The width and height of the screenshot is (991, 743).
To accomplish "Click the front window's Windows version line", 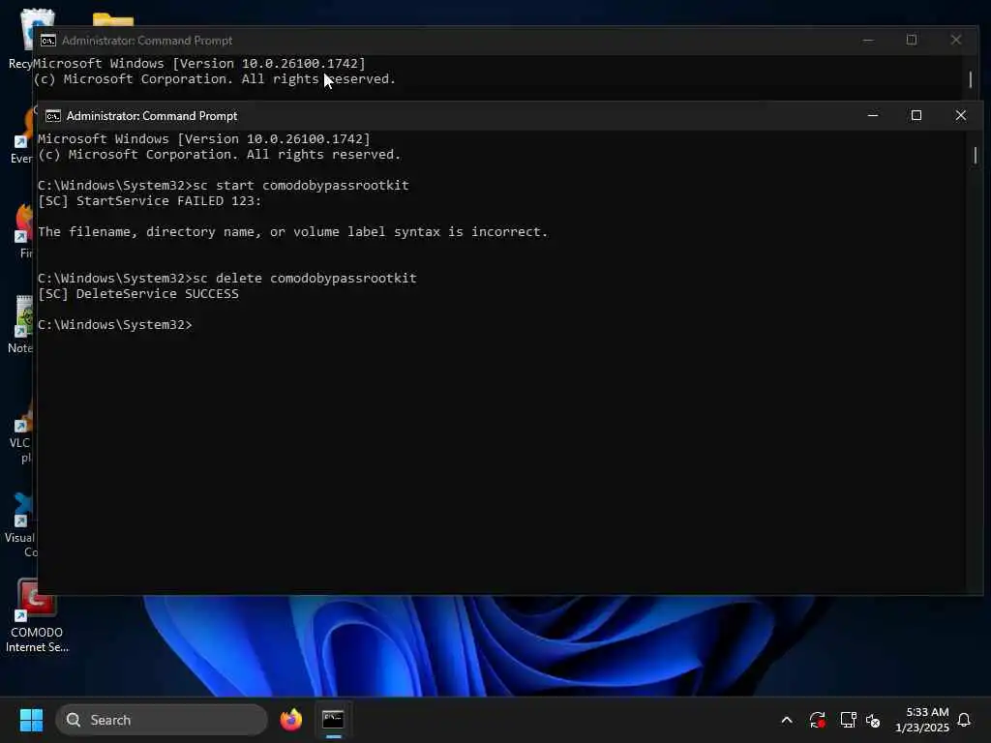I will pyautogui.click(x=204, y=139).
